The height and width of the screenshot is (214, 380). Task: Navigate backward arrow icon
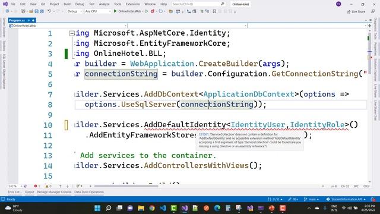[7, 11]
